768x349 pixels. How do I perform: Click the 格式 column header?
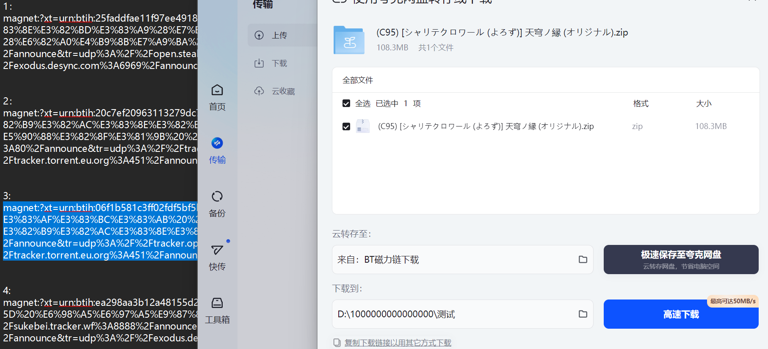tap(641, 104)
